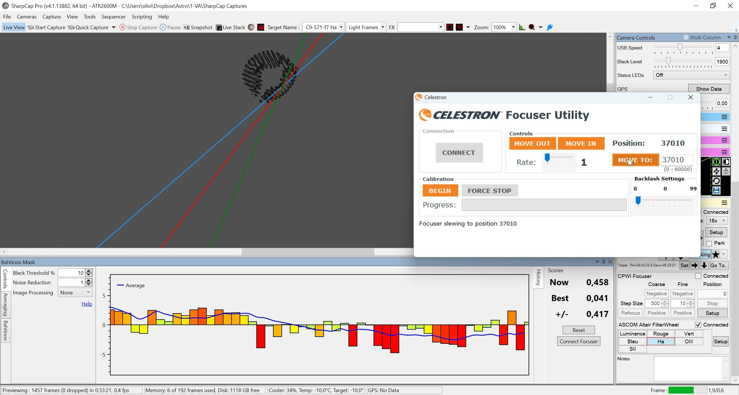Click the MOVE TO position input field

(x=677, y=160)
